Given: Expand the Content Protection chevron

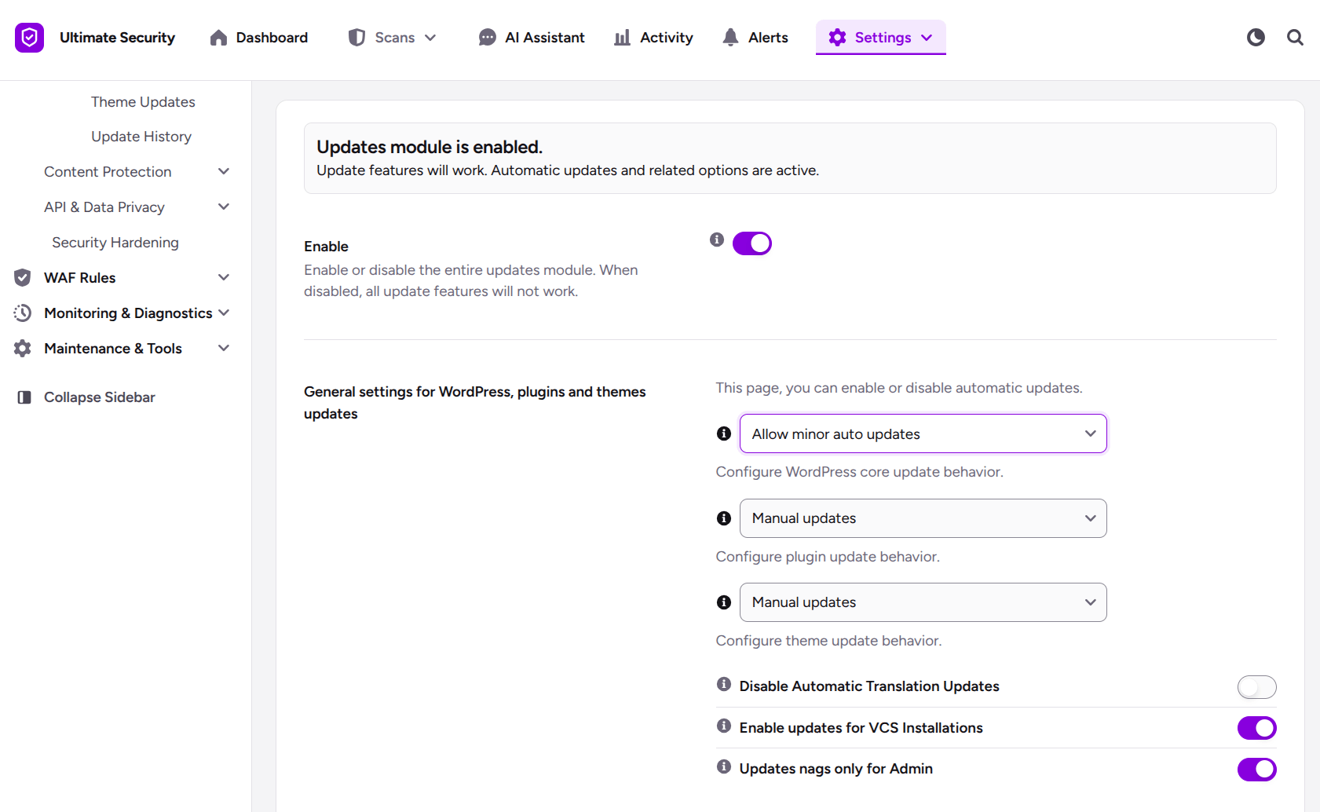Looking at the screenshot, I should (224, 171).
